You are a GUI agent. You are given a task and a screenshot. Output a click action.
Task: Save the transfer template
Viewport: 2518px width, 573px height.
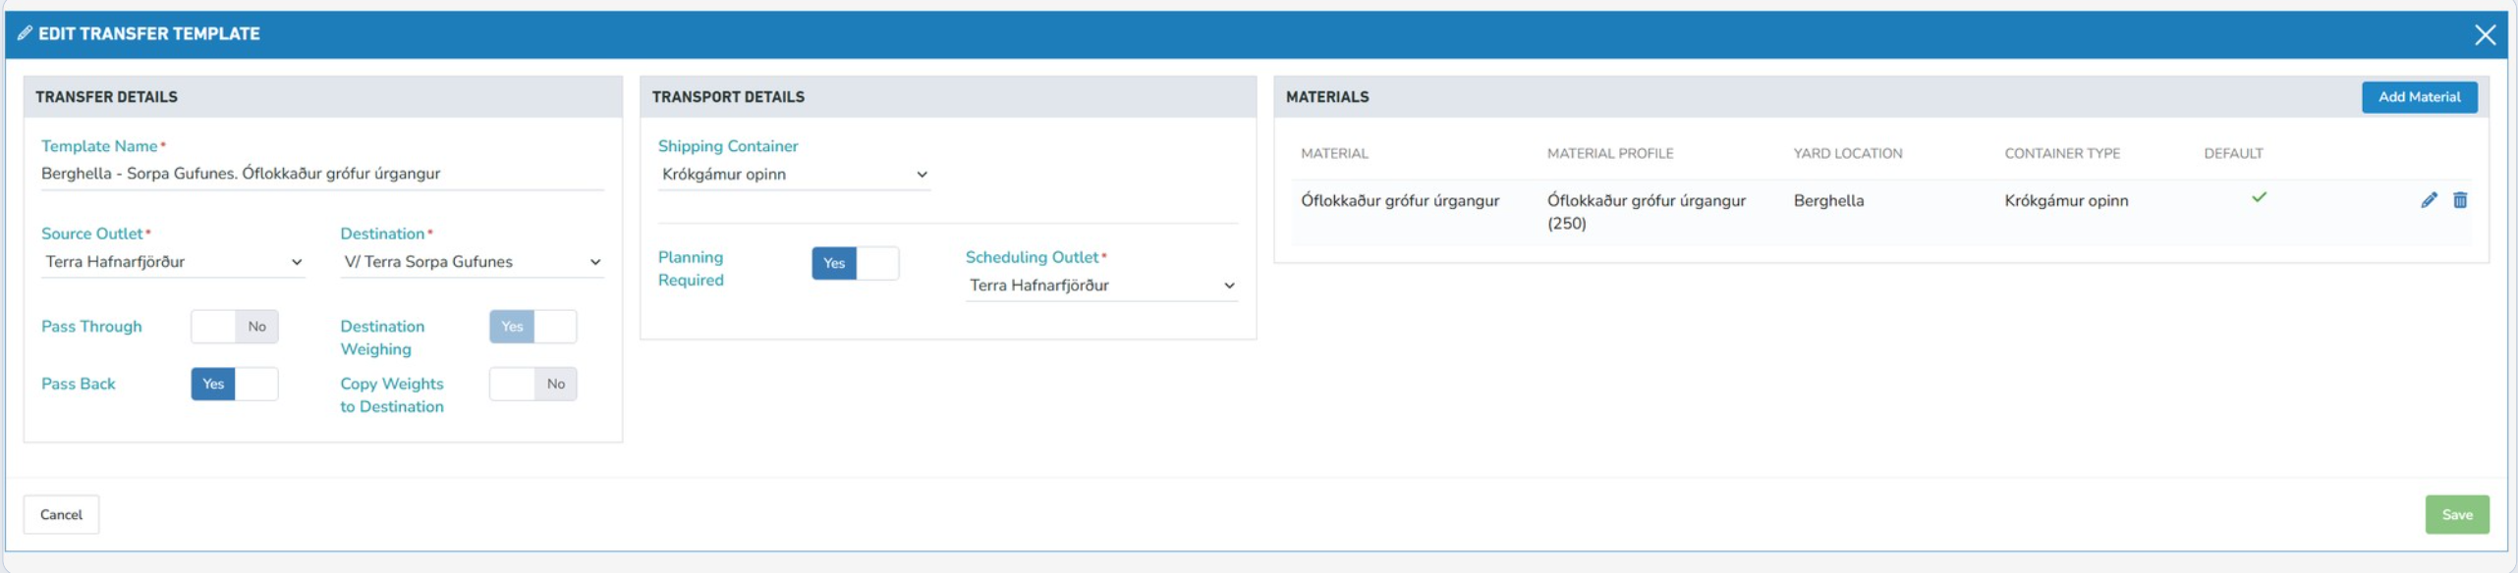coord(2457,514)
